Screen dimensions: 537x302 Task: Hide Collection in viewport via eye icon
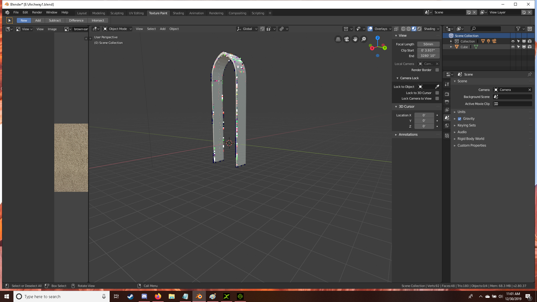513,41
